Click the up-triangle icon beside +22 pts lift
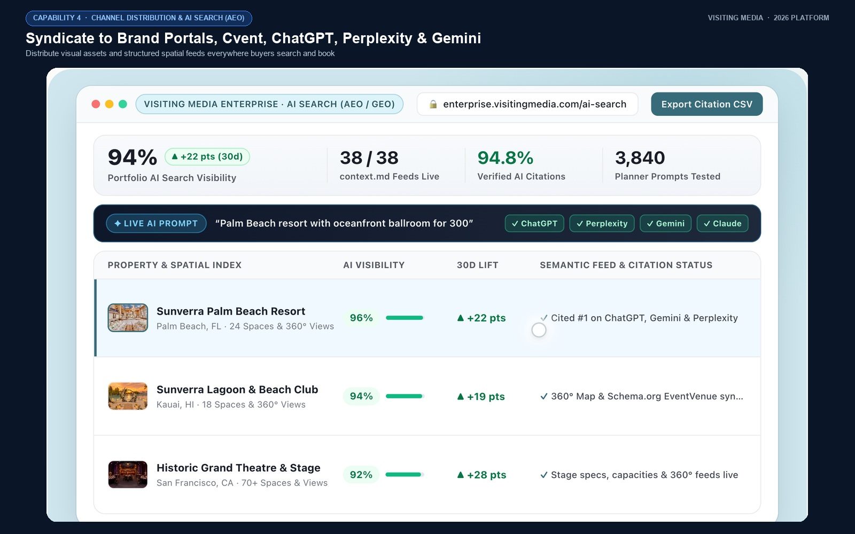This screenshot has width=855, height=534. [461, 318]
